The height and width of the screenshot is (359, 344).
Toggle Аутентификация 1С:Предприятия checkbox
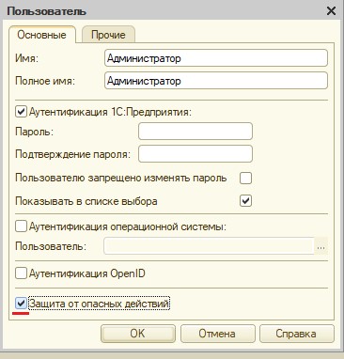click(x=21, y=112)
